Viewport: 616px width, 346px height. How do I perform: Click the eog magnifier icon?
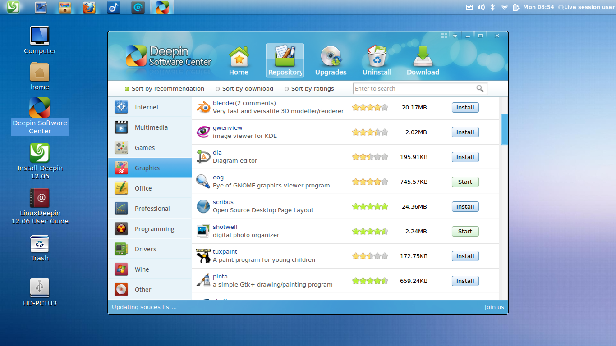click(x=203, y=182)
